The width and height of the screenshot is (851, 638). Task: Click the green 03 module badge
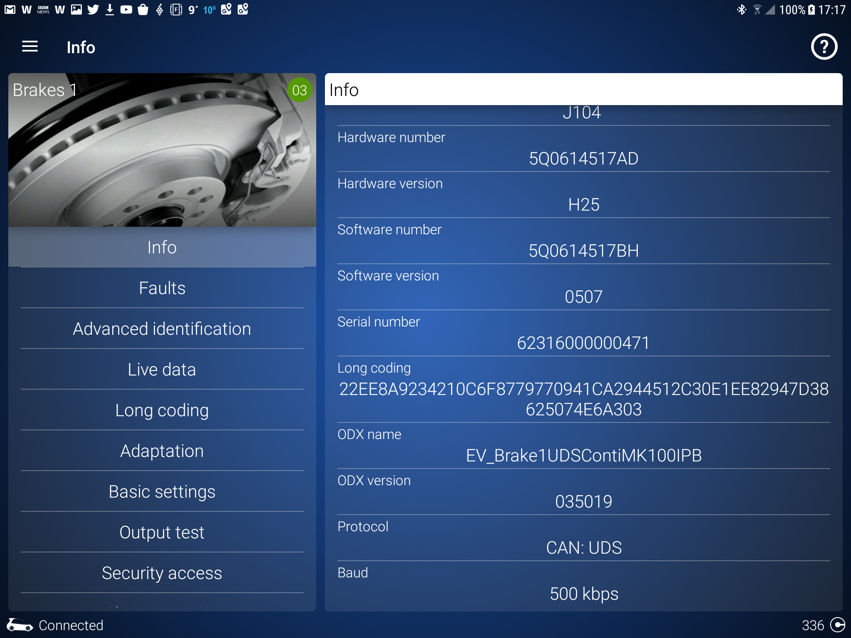(x=299, y=90)
